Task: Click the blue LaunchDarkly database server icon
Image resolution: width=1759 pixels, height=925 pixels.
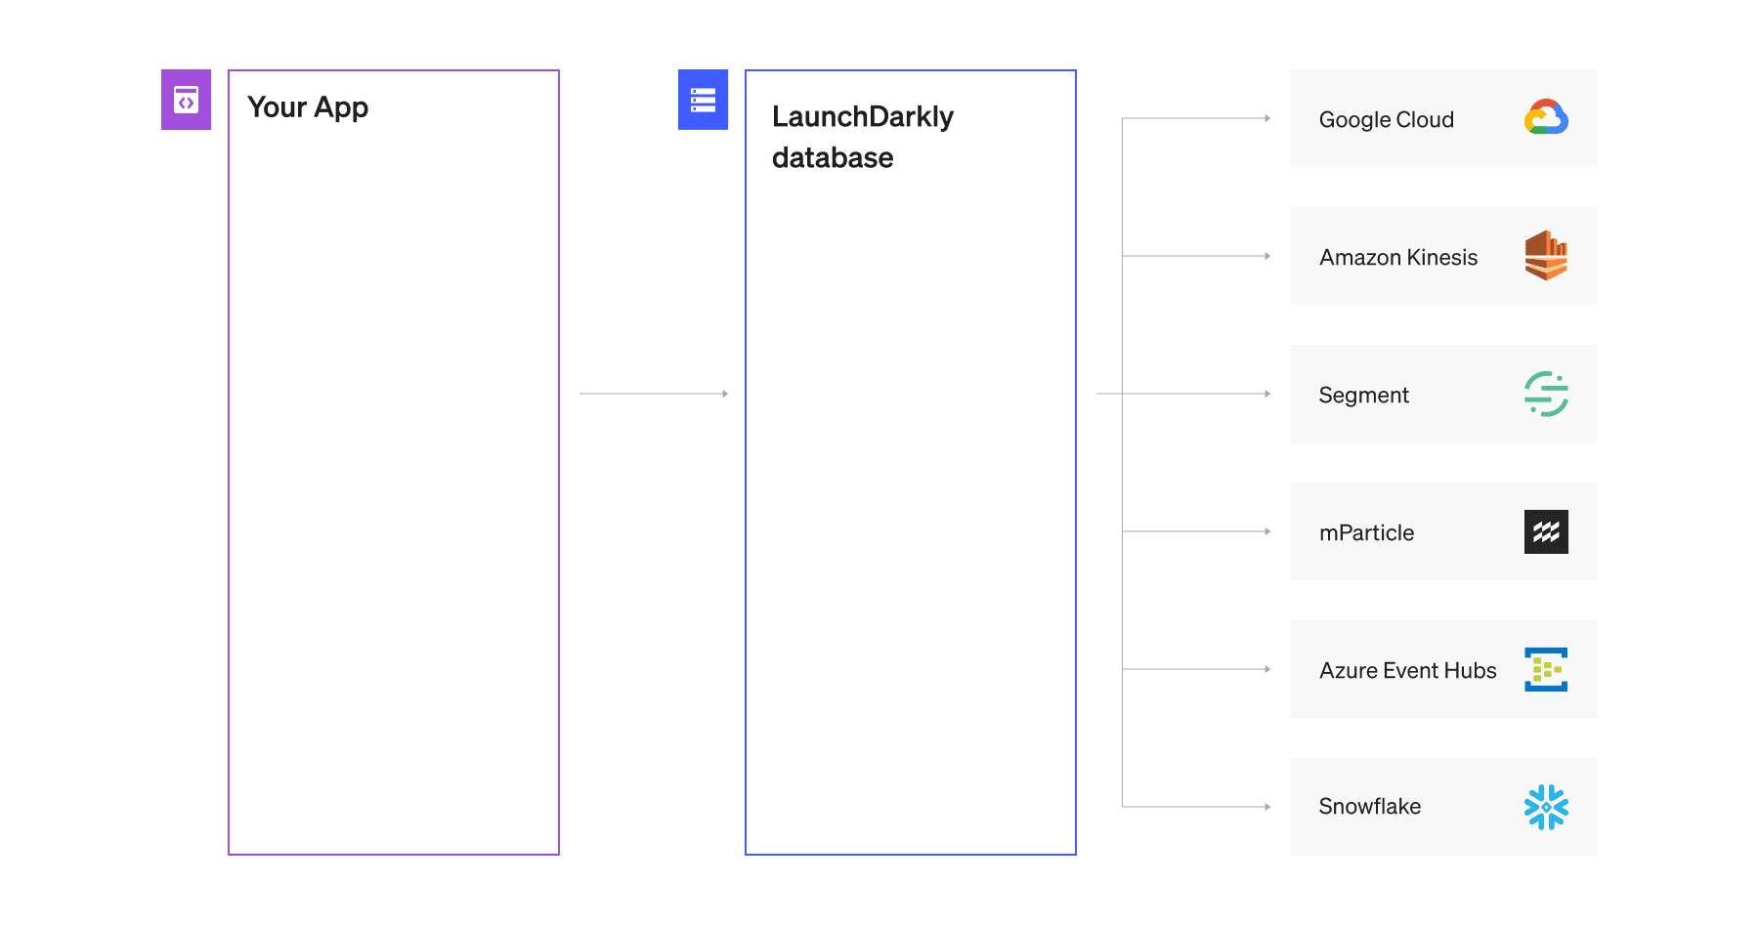Action: 703,100
